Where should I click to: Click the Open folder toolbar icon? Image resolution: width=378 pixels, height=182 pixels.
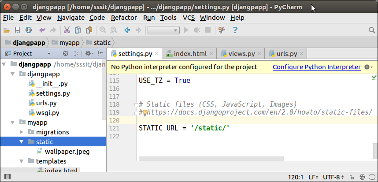7,30
